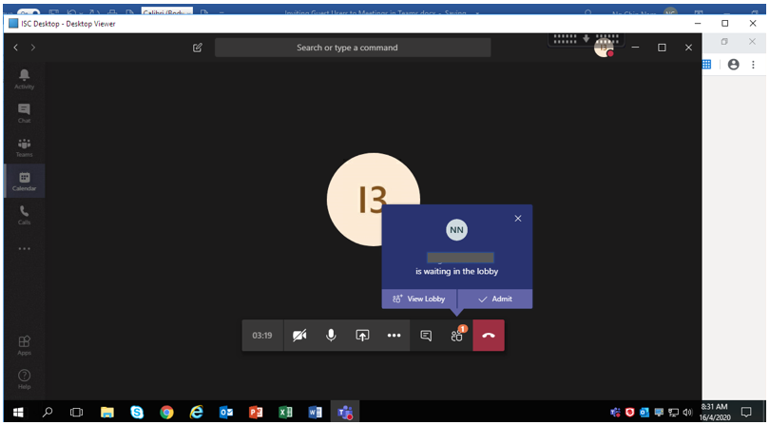Viewport: 770px width, 425px height.
Task: Turn the camera on in meeting toolbar
Action: 299,336
